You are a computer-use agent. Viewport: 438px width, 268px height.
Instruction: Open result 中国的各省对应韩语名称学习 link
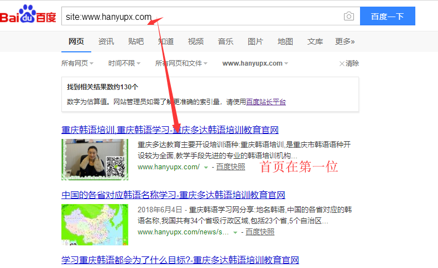(x=173, y=195)
